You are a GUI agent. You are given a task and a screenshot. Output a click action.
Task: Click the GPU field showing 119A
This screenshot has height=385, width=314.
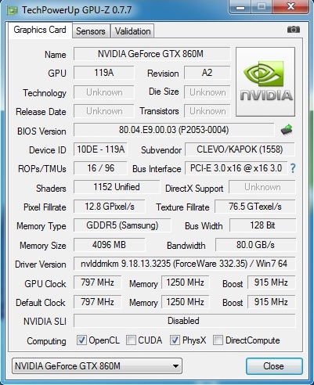(104, 73)
